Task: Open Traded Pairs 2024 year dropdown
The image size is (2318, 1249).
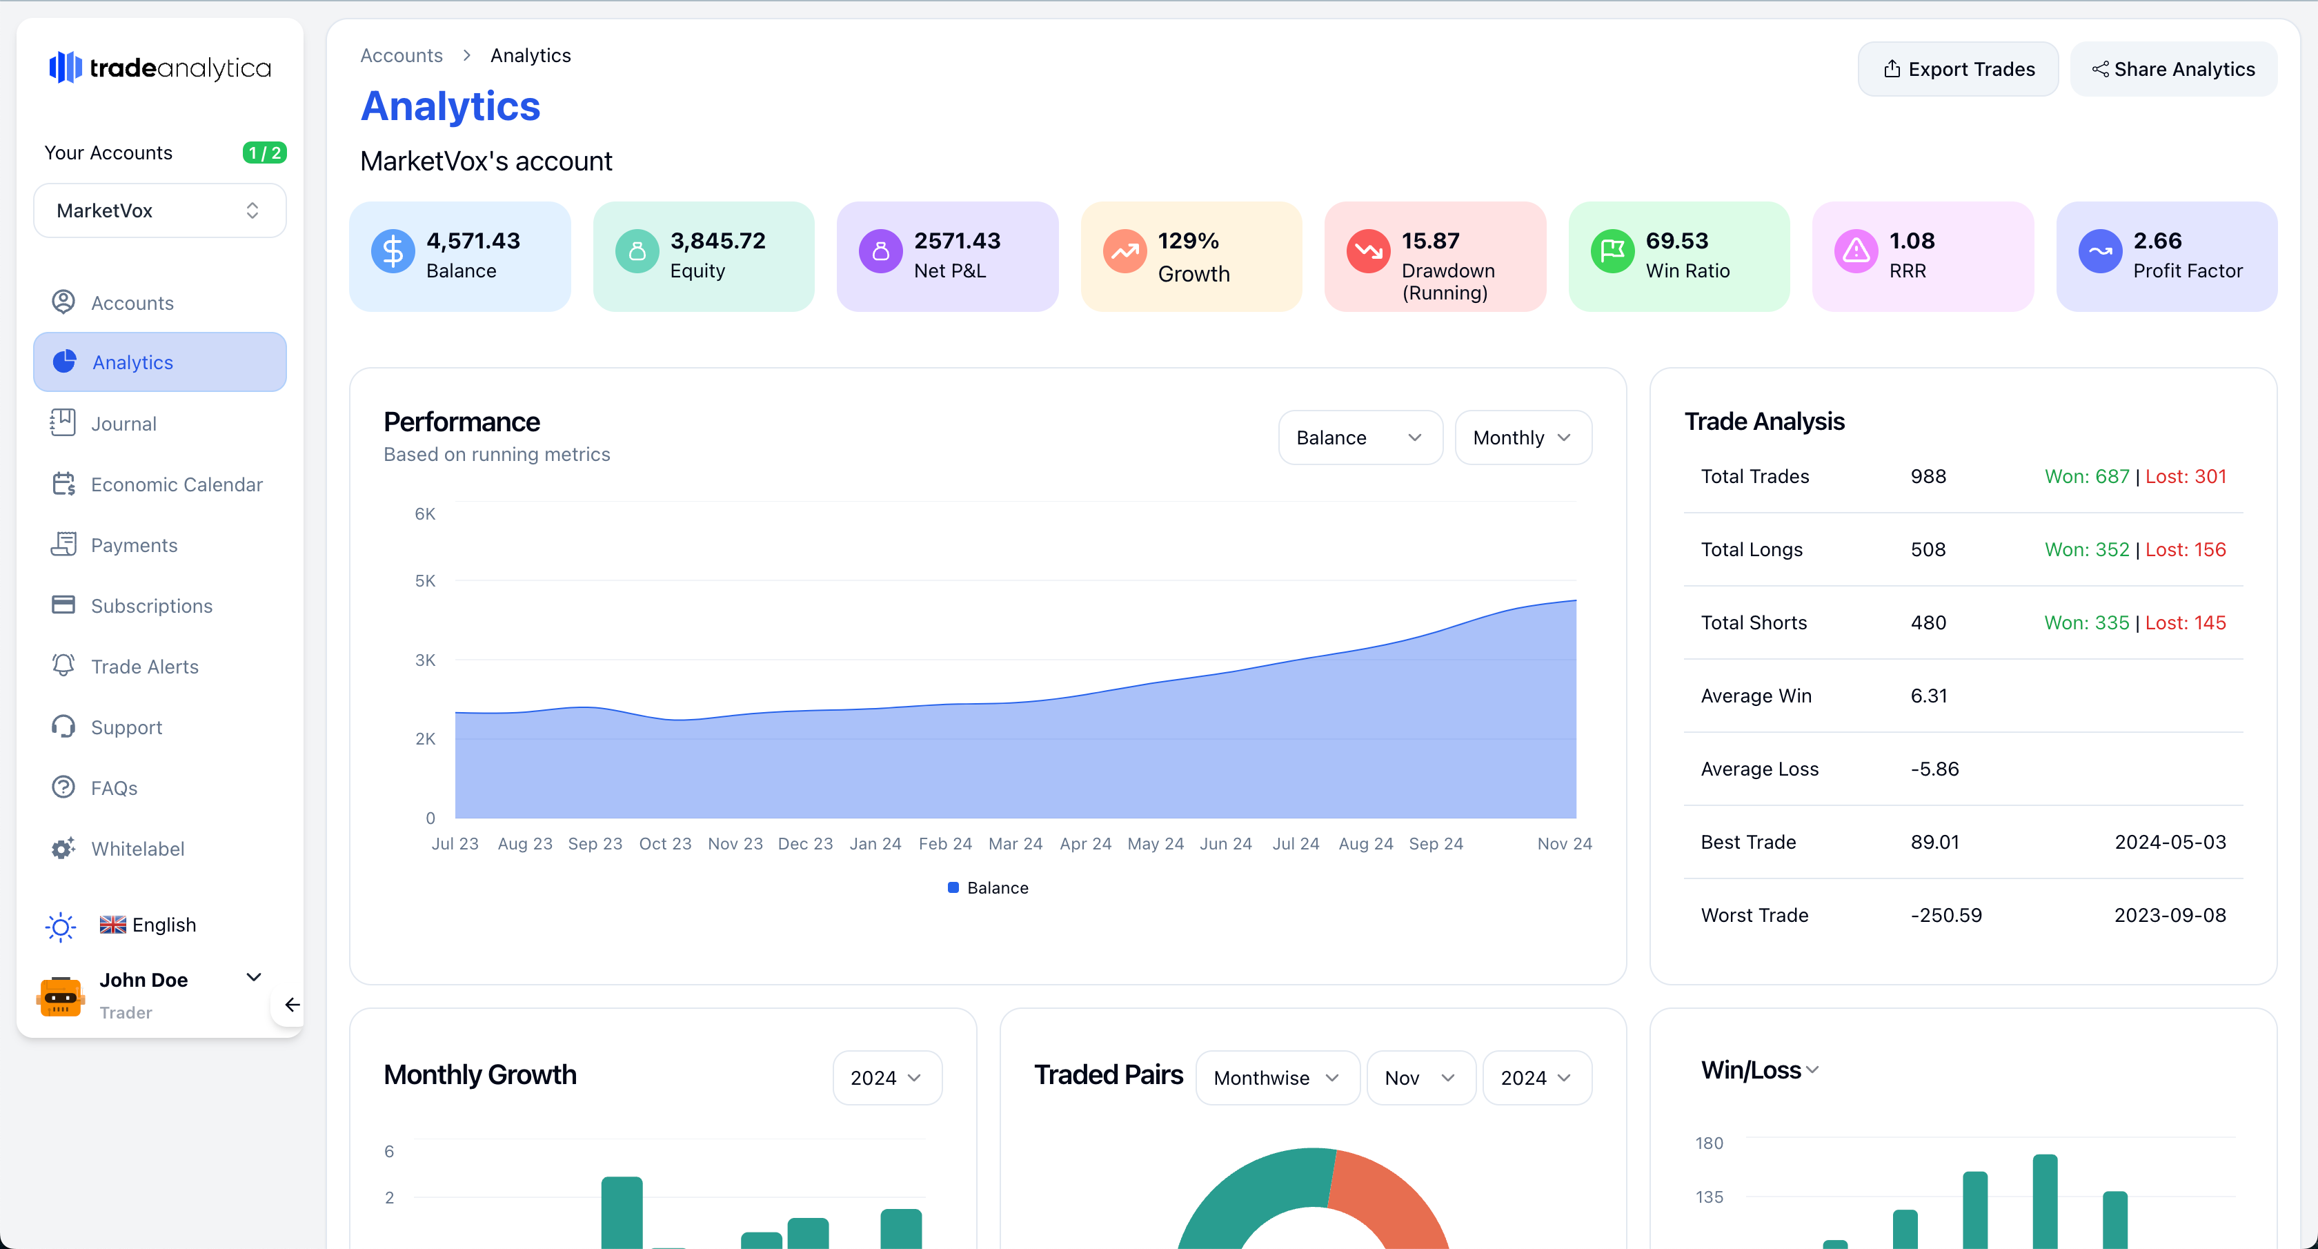Action: pyautogui.click(x=1537, y=1077)
